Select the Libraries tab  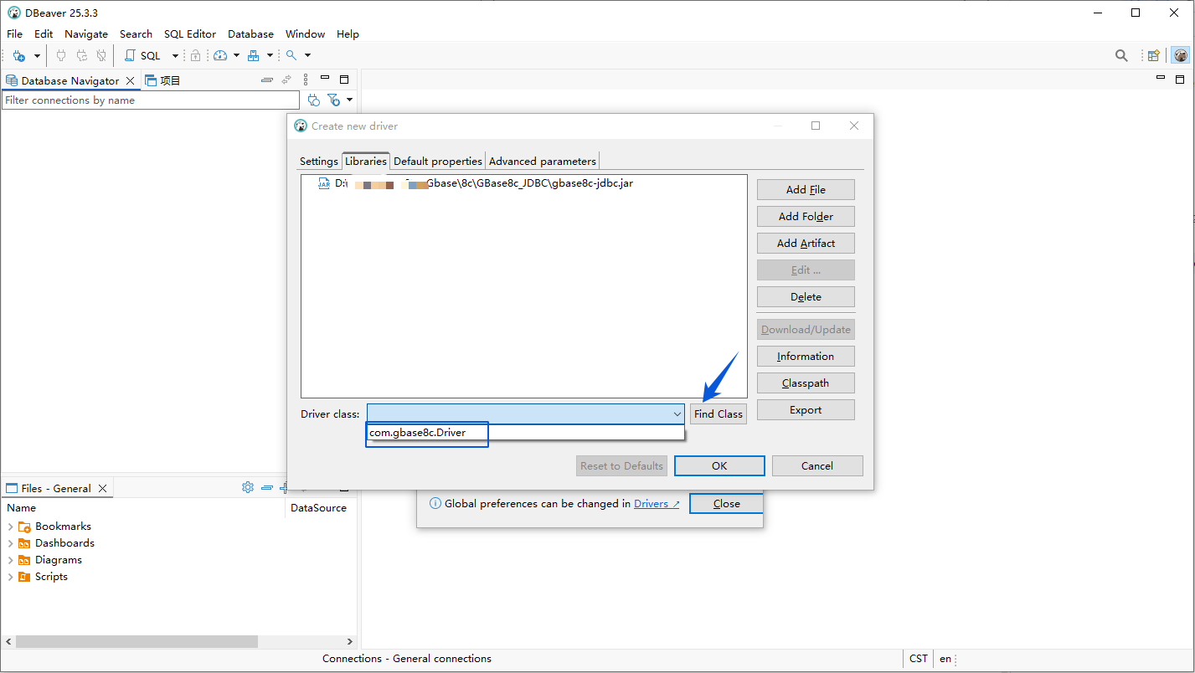tap(366, 161)
